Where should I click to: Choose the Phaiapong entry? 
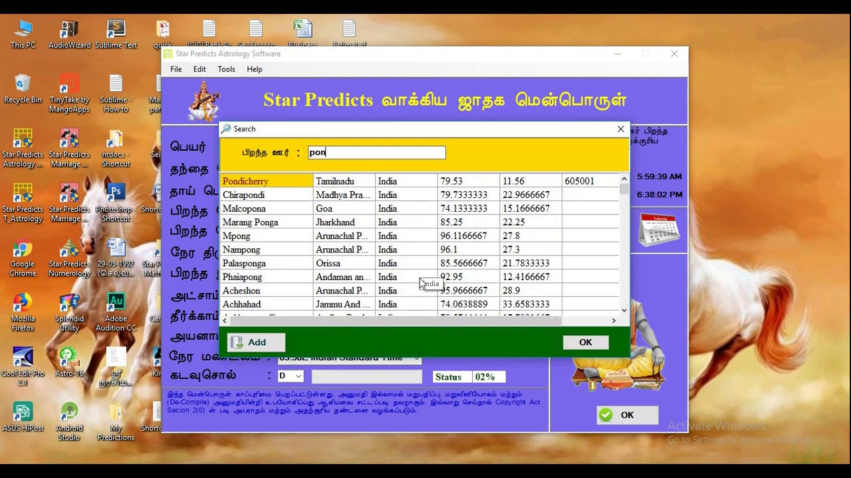point(420,277)
